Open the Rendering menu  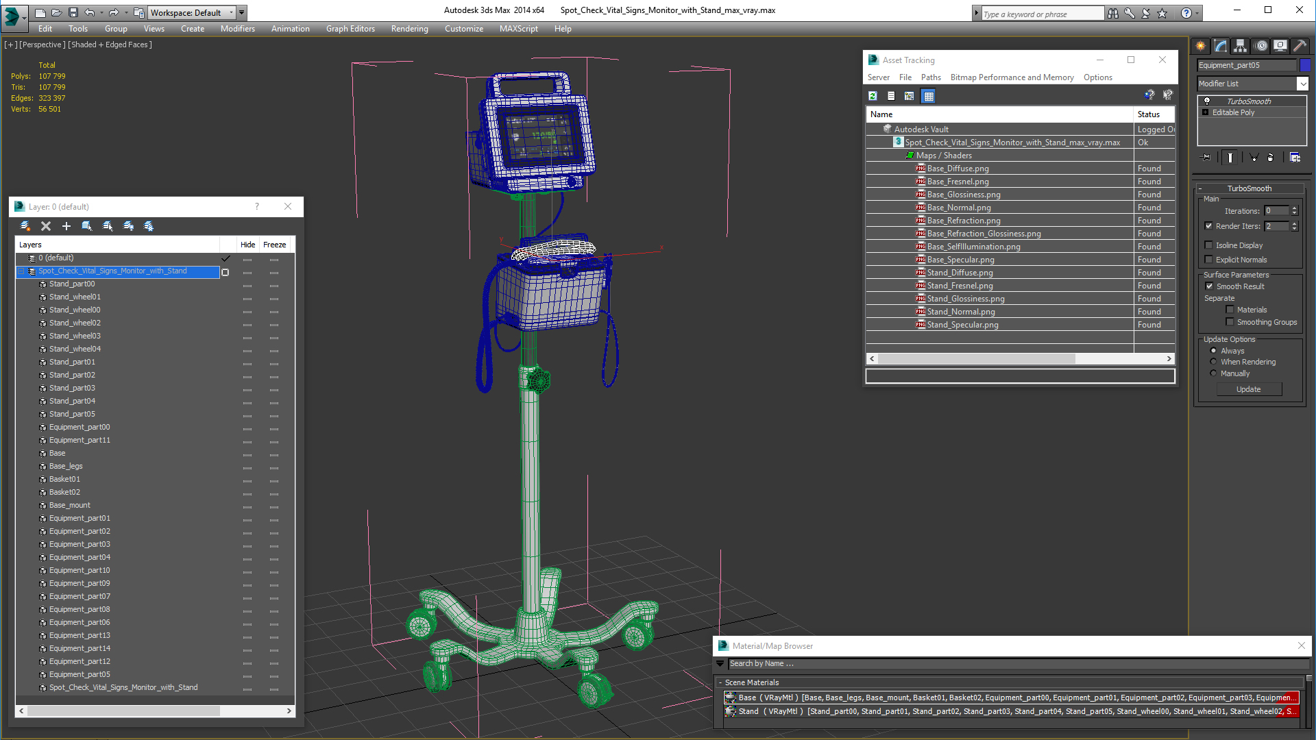[x=409, y=29]
